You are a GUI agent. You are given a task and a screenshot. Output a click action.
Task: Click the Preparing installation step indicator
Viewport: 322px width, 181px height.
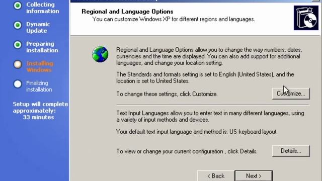(x=18, y=45)
